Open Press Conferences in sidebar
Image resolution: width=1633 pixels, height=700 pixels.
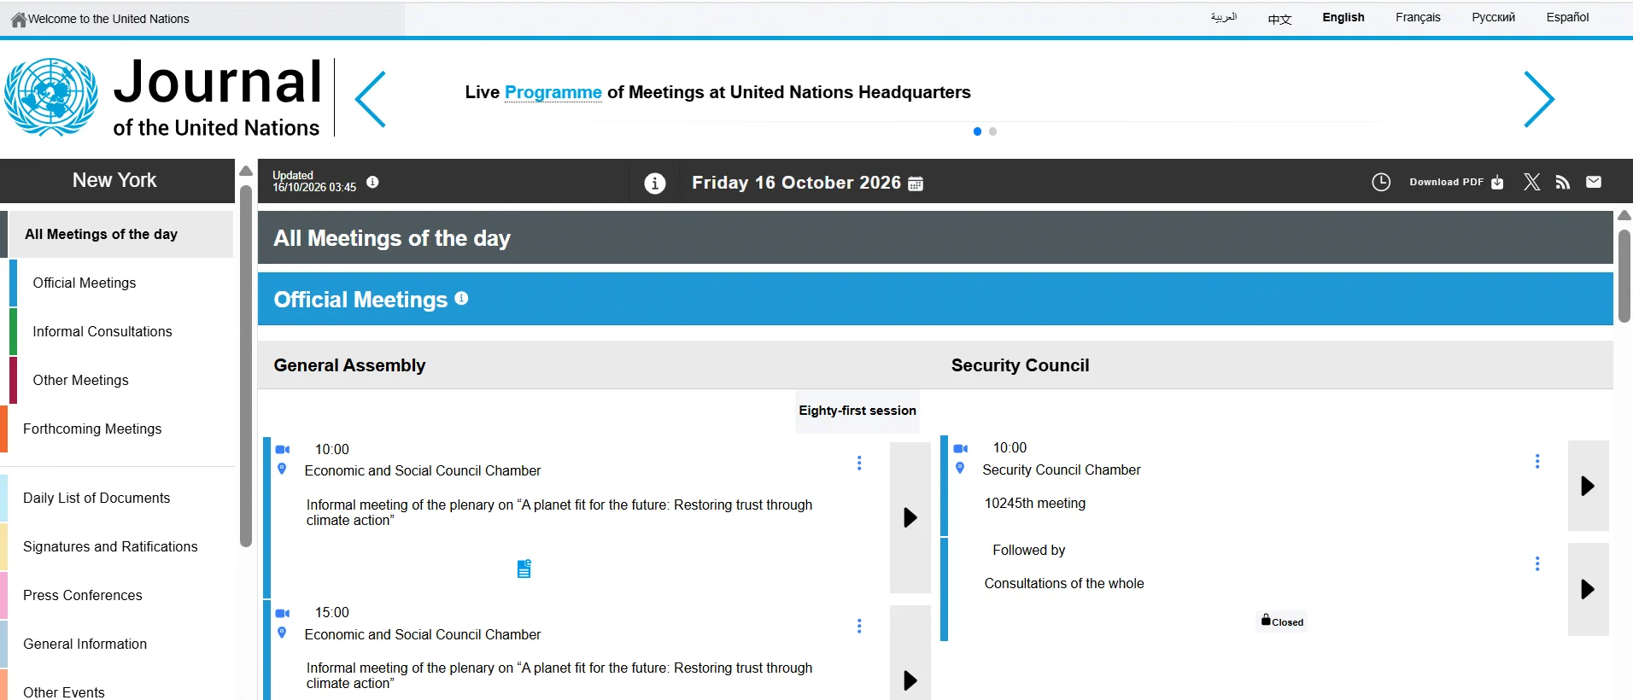pyautogui.click(x=117, y=595)
